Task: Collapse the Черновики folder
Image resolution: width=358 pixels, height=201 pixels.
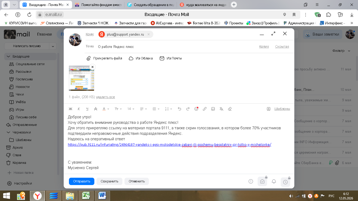Action: click(8, 132)
